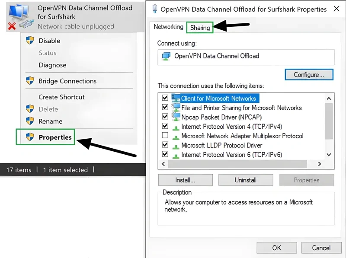Click the shield icon next to Properties
Image resolution: width=346 pixels, height=258 pixels.
coord(30,137)
